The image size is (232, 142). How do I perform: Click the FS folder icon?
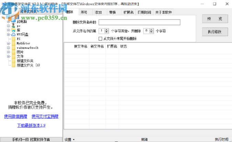pyautogui.click(x=13, y=39)
